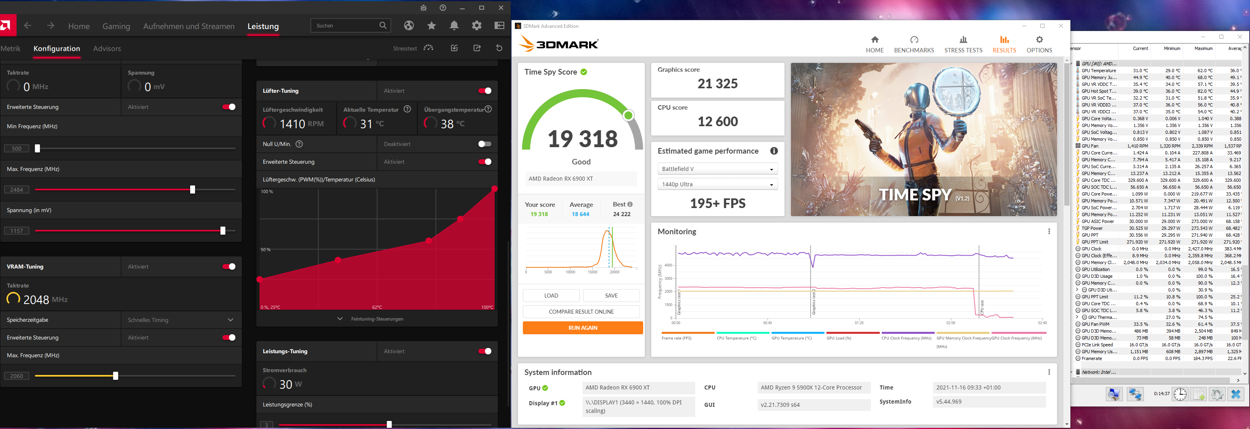Go forward with the right arrow in Radeon Software
Screen dimensions: 1250x429
point(50,26)
